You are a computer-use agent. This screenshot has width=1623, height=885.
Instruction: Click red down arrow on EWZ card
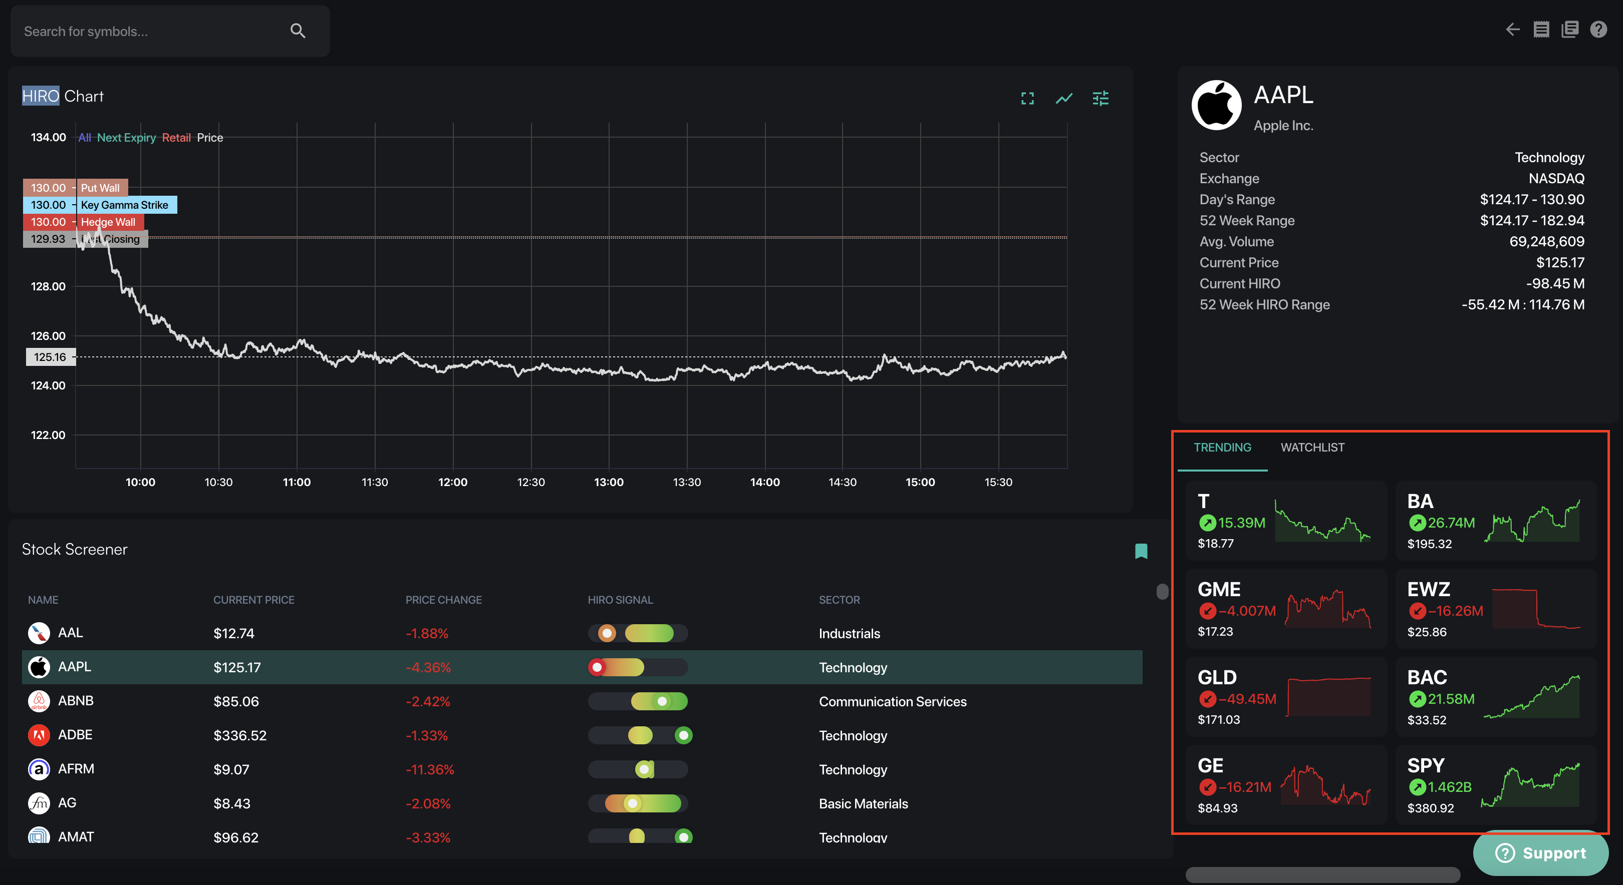(x=1417, y=611)
